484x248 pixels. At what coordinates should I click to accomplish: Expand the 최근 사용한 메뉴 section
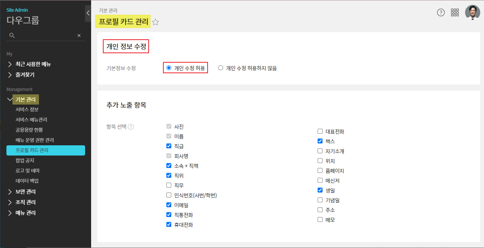click(x=33, y=64)
